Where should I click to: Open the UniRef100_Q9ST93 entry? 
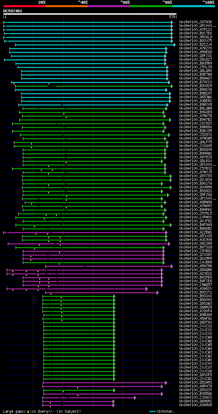(x=196, y=176)
